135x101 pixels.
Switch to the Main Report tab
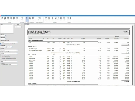27,24
